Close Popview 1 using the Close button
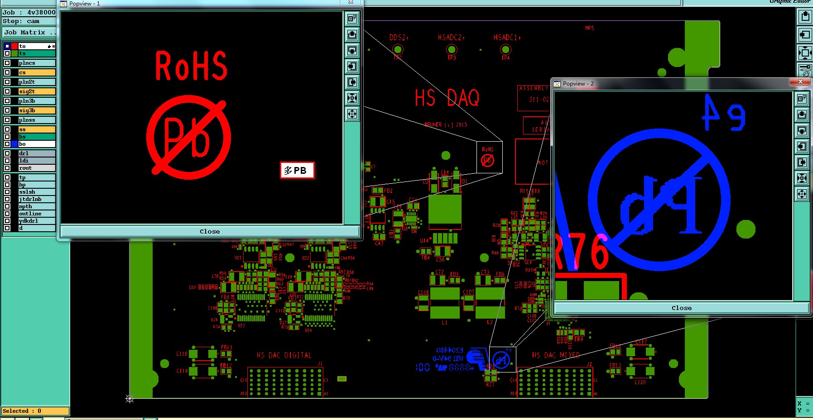Image resolution: width=813 pixels, height=420 pixels. [210, 231]
